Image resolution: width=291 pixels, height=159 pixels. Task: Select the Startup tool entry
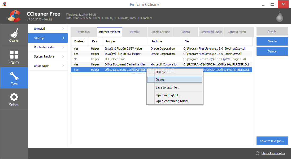(48, 38)
